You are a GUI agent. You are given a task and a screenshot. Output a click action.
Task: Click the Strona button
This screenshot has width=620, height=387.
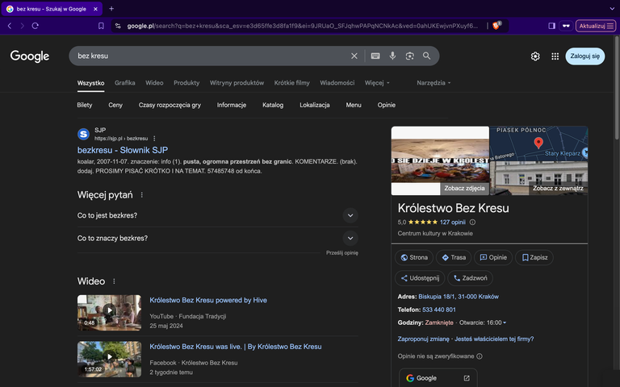pos(414,257)
